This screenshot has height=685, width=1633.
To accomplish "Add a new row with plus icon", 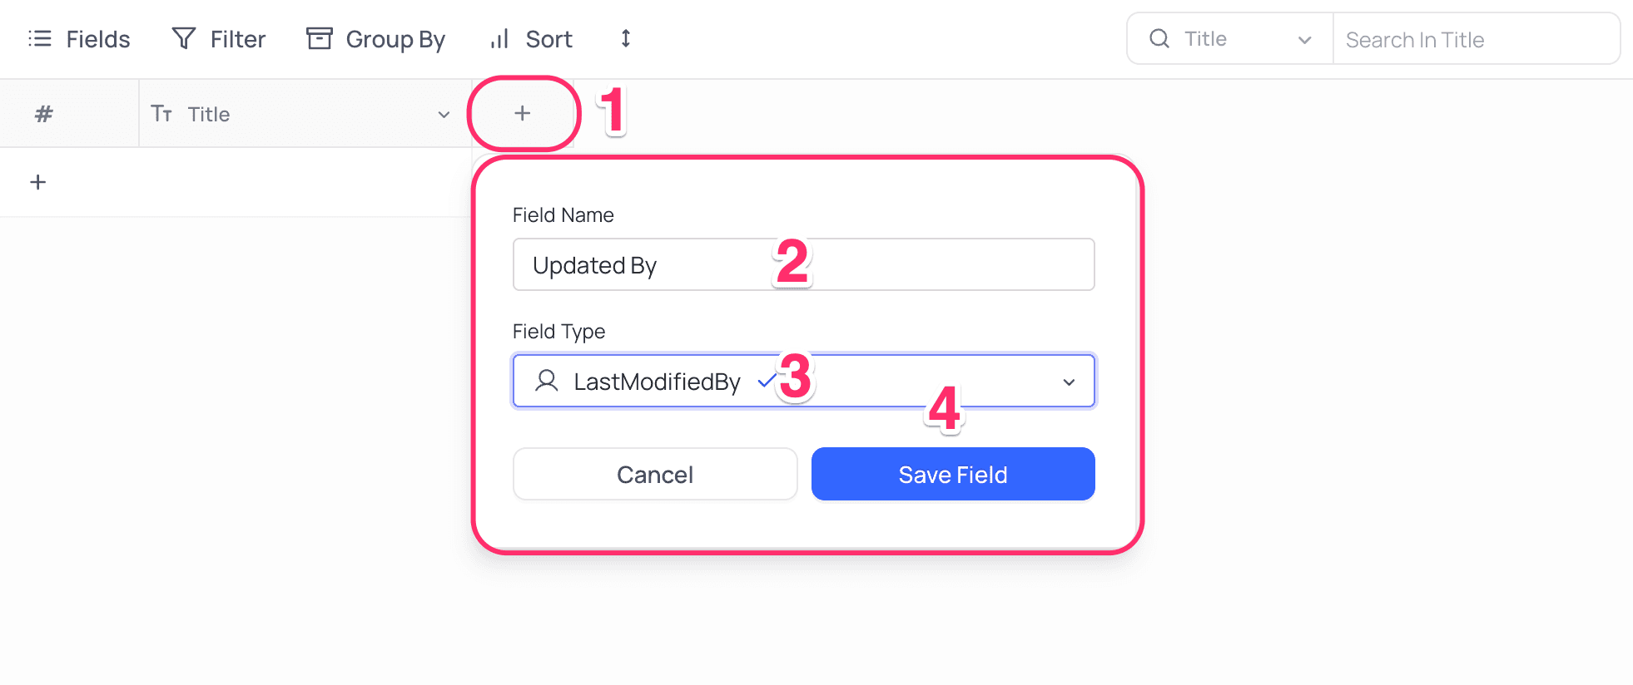I will point(38,183).
